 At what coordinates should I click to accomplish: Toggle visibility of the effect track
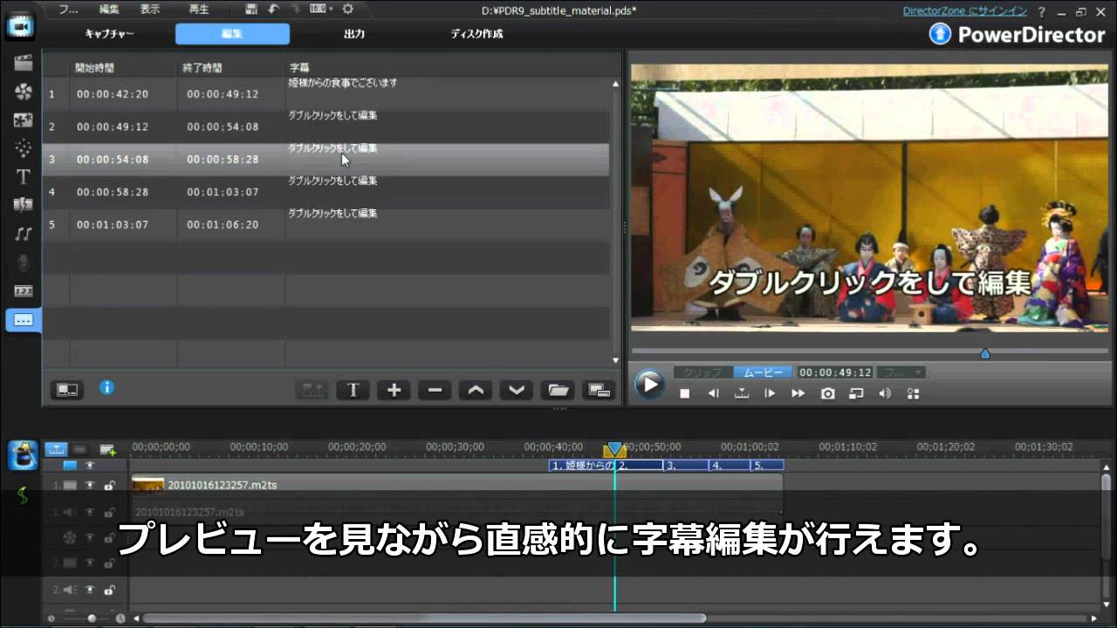[89, 538]
